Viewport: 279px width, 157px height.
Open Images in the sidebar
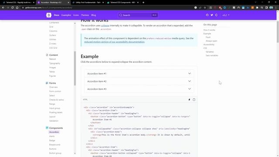[x=52, y=68]
